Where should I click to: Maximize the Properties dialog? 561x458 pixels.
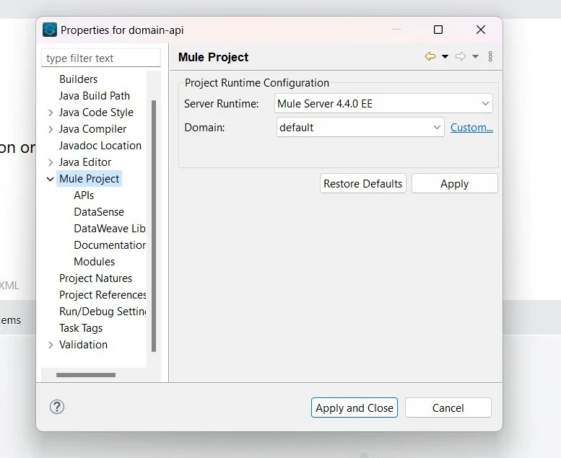(x=438, y=30)
